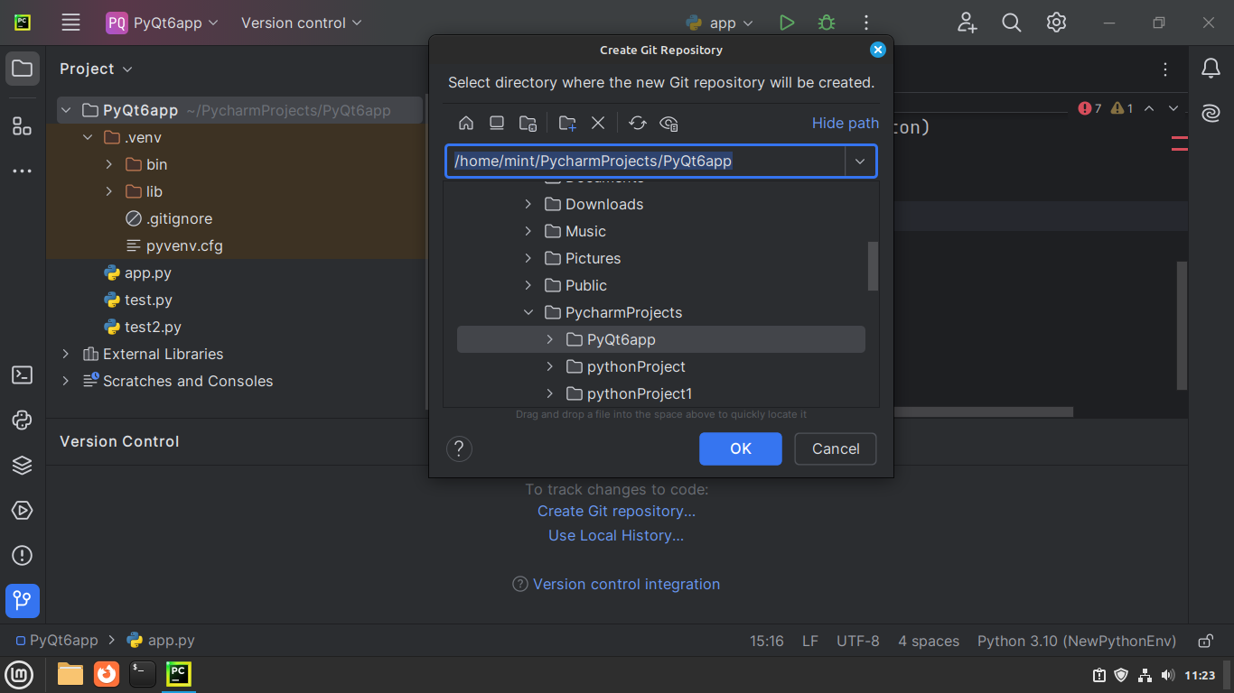Open the Python Console tool window
1234x693 pixels.
point(23,420)
